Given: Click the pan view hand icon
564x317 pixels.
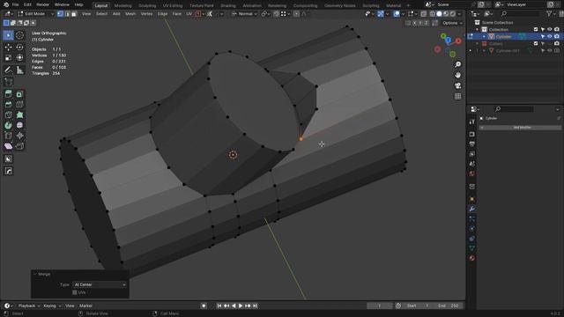Looking at the screenshot, I should pyautogui.click(x=457, y=75).
